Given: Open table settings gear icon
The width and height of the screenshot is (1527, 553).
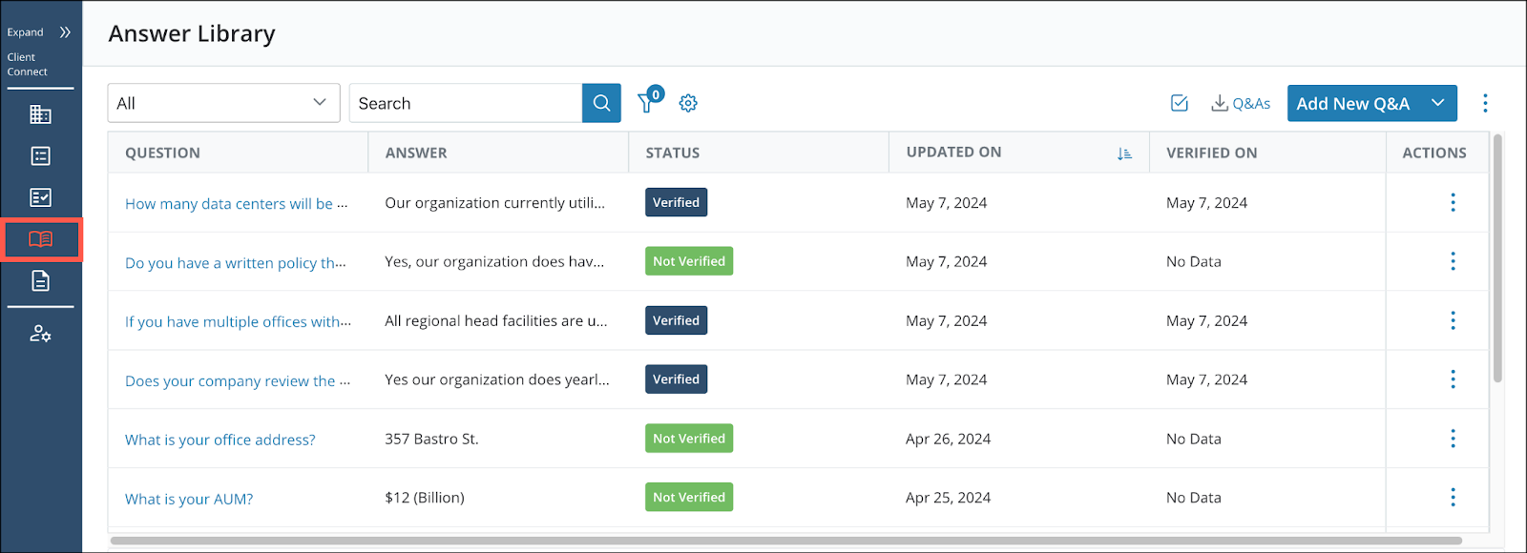Looking at the screenshot, I should click(x=688, y=103).
